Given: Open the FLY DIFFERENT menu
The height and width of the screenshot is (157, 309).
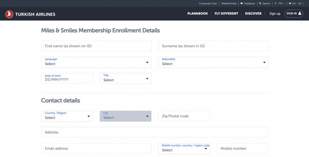Looking at the screenshot, I should pos(226,14).
